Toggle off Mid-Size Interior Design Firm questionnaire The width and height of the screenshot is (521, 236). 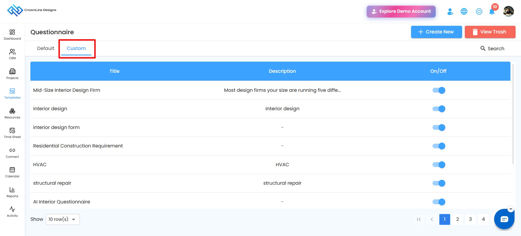[439, 90]
